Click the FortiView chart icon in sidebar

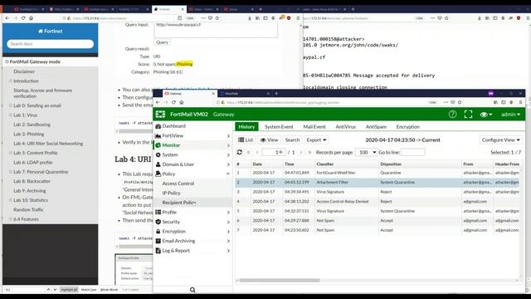click(158, 135)
